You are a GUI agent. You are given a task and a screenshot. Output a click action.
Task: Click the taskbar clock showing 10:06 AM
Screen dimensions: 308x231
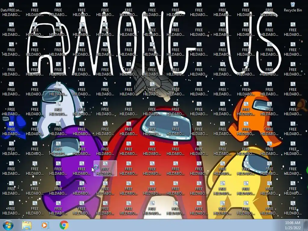click(293, 225)
